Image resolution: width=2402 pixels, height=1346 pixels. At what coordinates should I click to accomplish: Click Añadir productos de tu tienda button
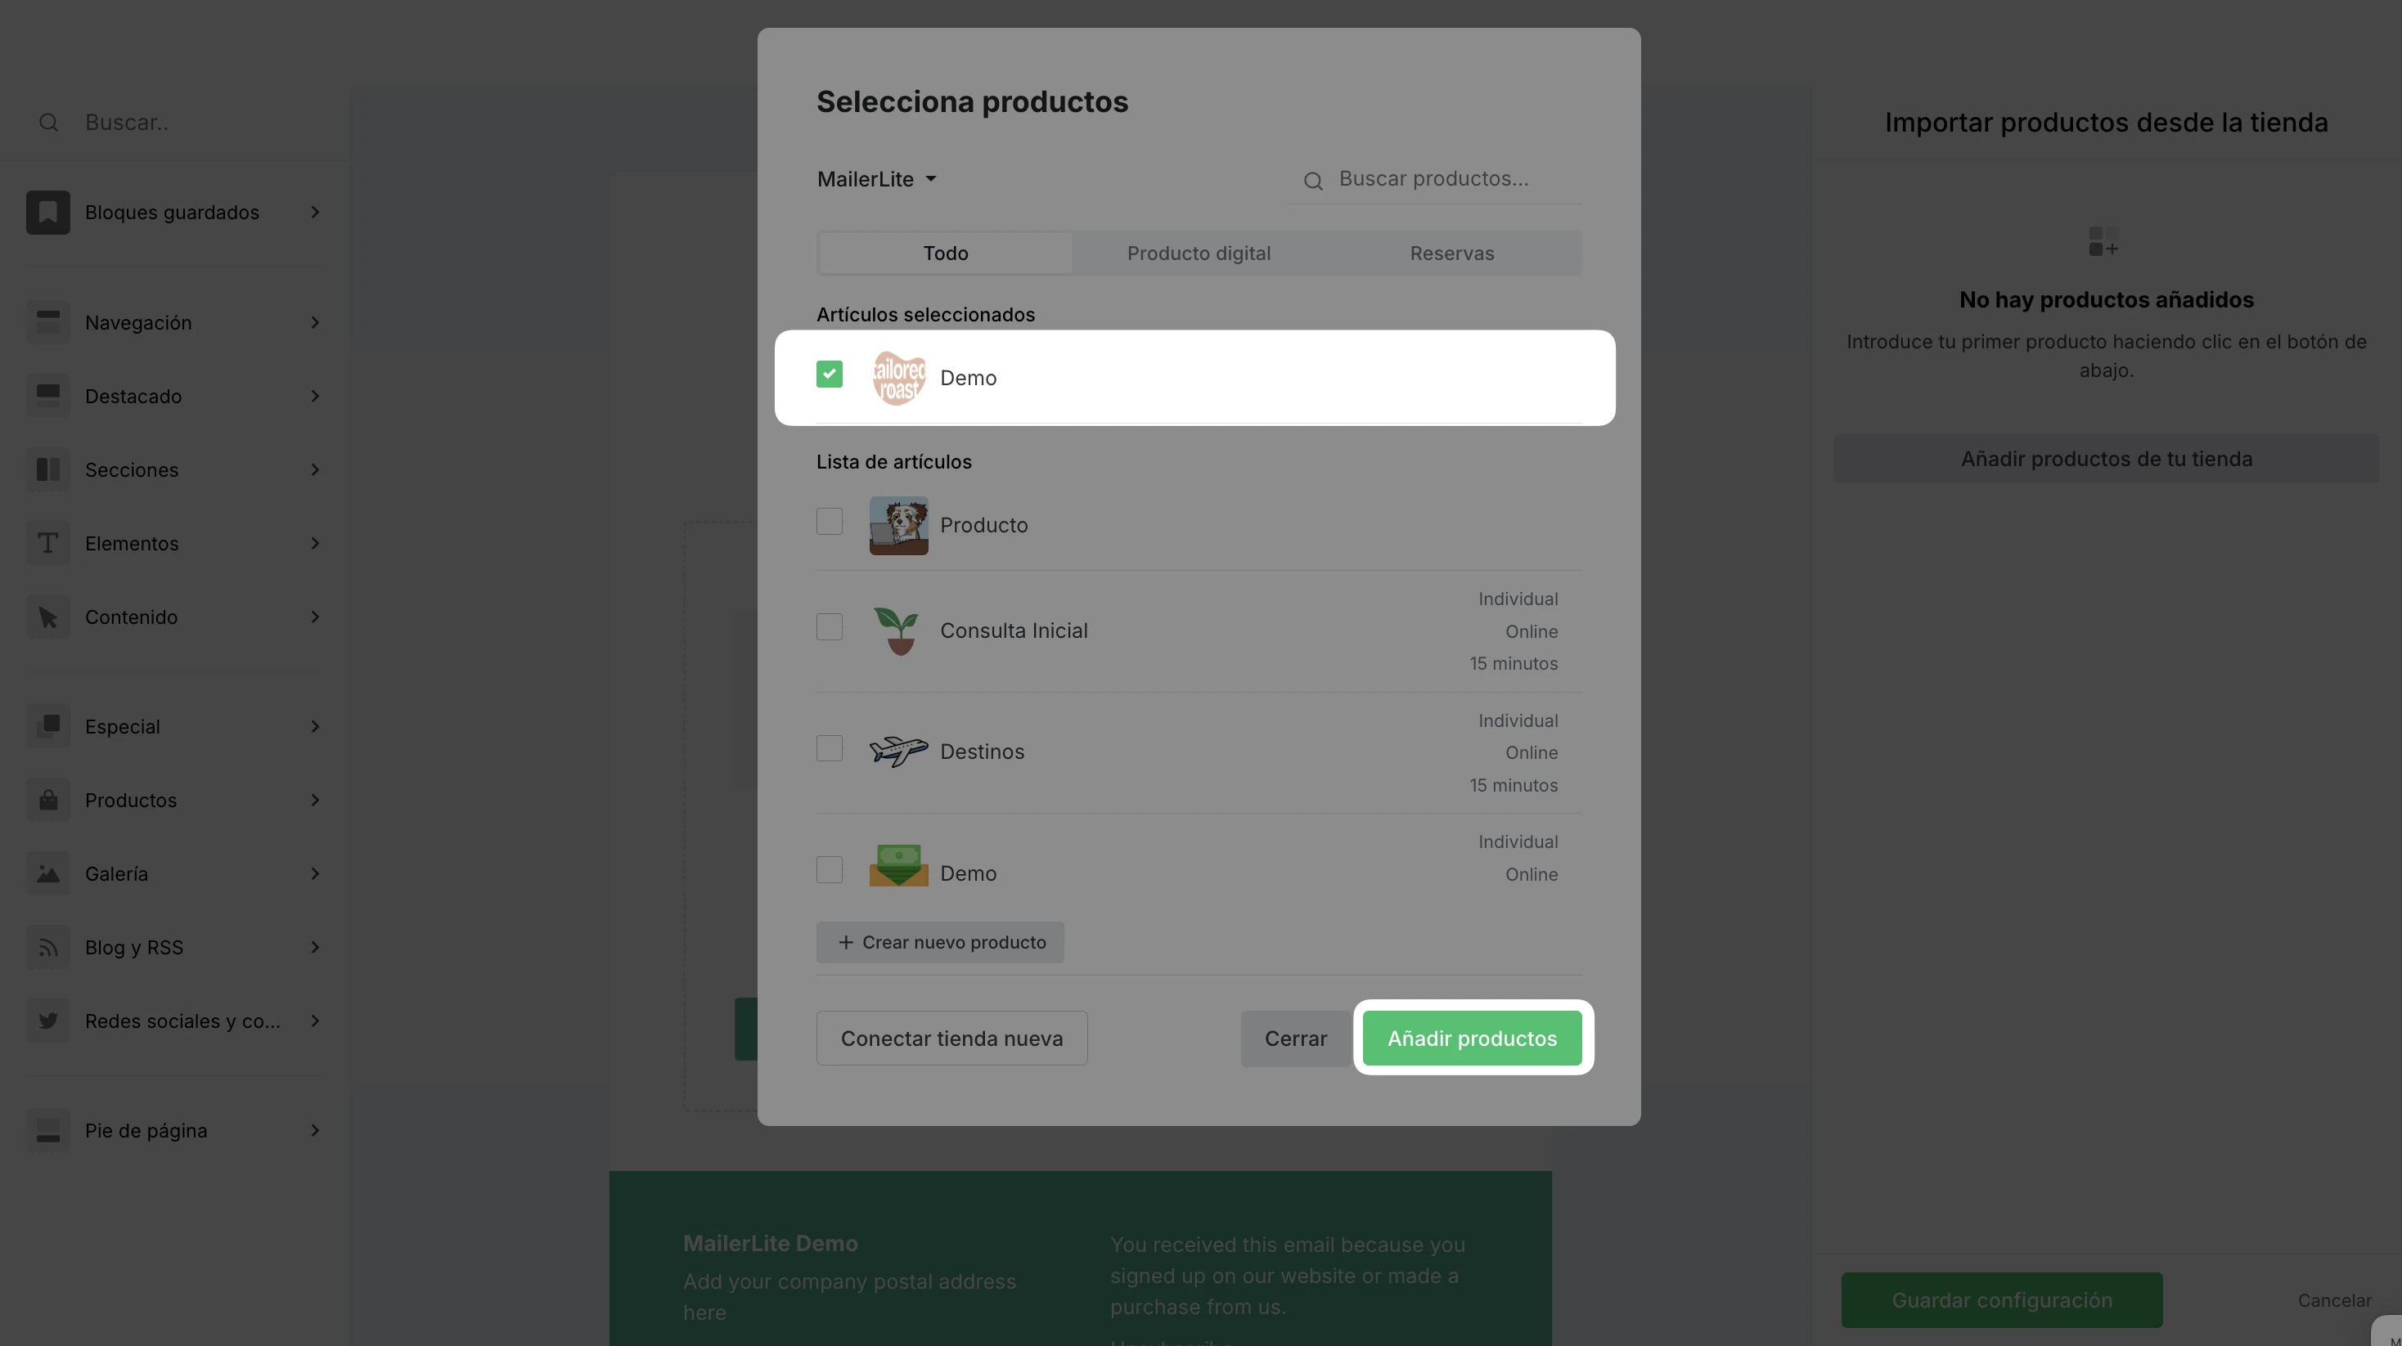[2107, 459]
